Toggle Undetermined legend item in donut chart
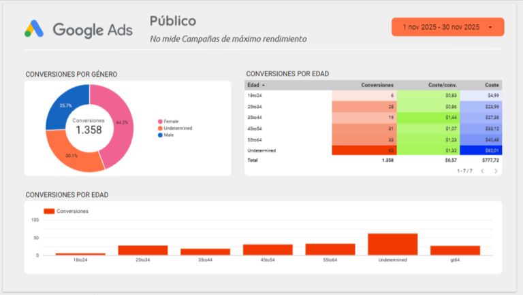The width and height of the screenshot is (523, 295). click(x=176, y=128)
